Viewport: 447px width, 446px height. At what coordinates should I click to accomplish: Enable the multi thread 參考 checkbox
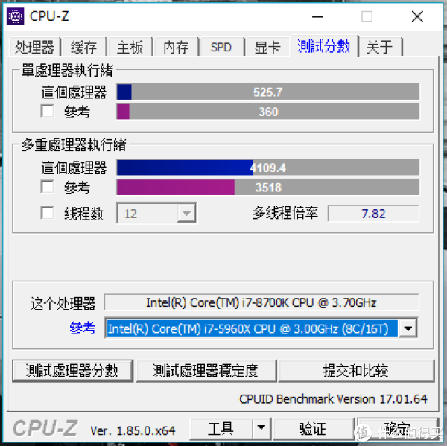pyautogui.click(x=47, y=186)
